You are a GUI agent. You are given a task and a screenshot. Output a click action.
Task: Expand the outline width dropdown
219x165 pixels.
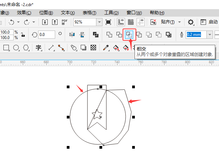click(x=210, y=35)
